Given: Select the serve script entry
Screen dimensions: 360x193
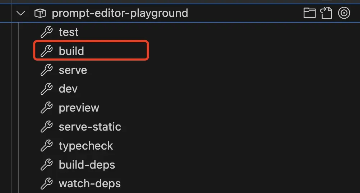Looking at the screenshot, I should [73, 70].
